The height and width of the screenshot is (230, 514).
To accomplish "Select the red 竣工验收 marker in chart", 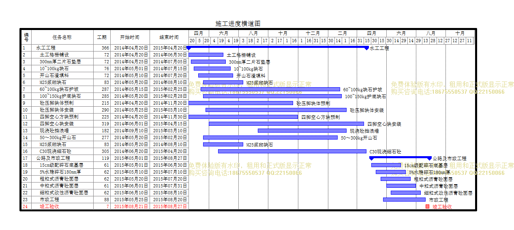I will (427, 206).
